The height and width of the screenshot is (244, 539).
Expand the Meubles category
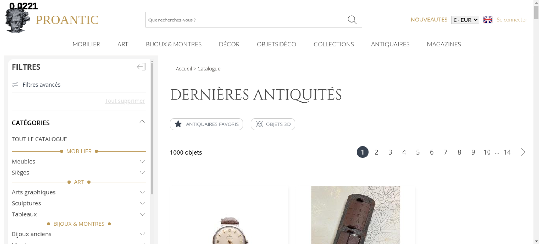point(142,162)
